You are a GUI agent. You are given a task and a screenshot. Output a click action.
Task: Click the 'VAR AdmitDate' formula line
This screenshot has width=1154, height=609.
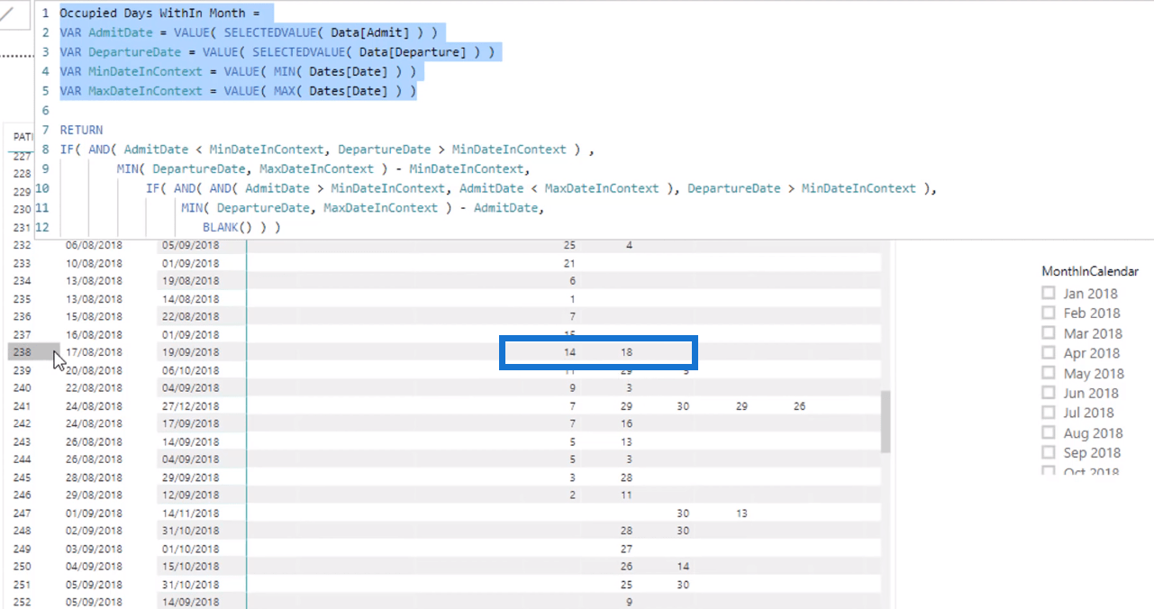point(249,33)
